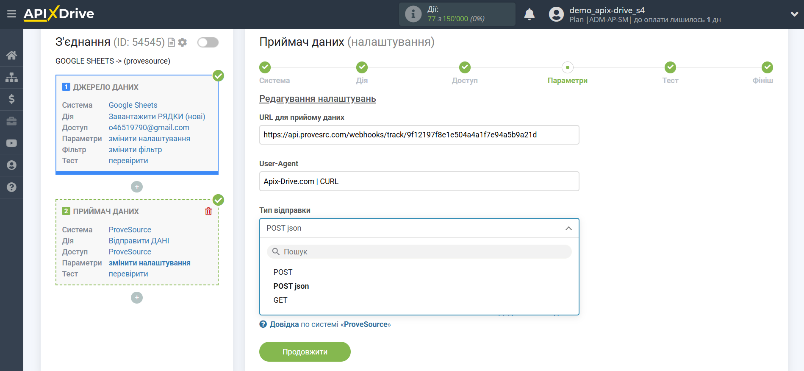
Task: Click ProveSource system link in receiver block
Action: [x=130, y=230]
